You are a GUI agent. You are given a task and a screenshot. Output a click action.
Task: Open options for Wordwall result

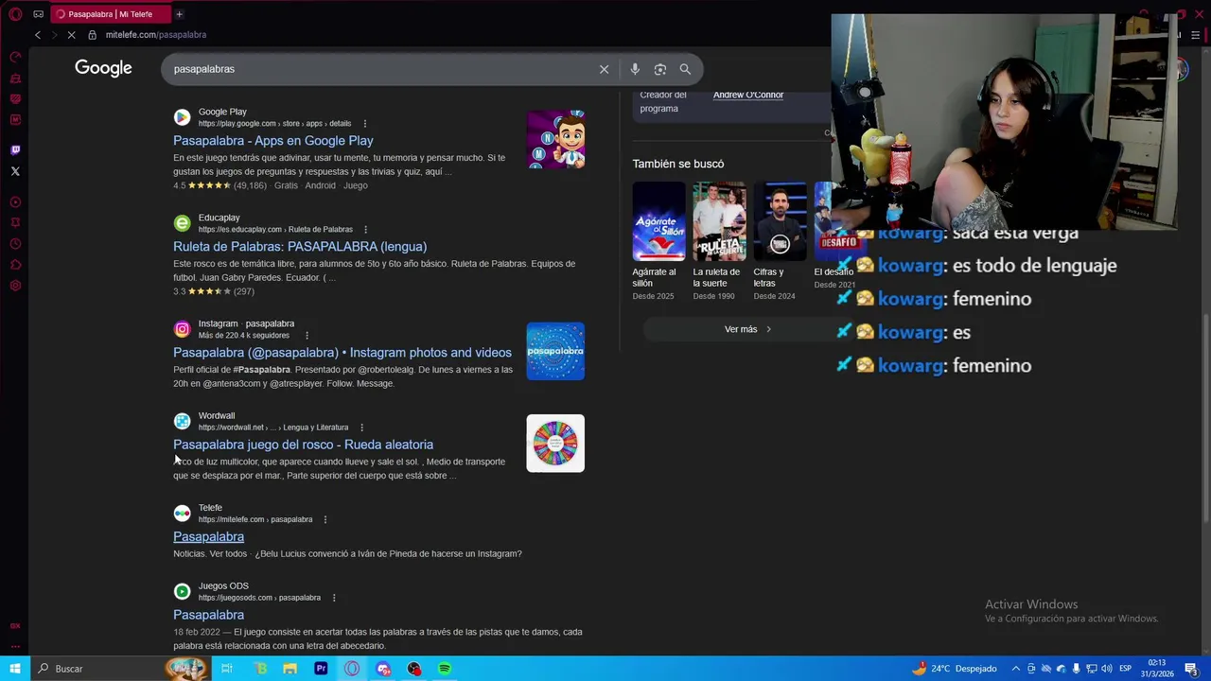(361, 428)
